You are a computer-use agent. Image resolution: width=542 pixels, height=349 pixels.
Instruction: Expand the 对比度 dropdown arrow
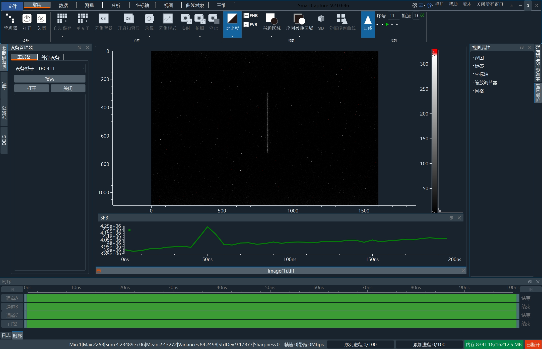pyautogui.click(x=232, y=36)
